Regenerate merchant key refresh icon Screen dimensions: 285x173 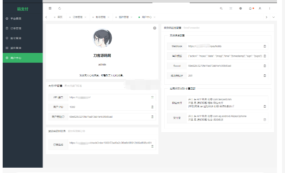pos(64,117)
